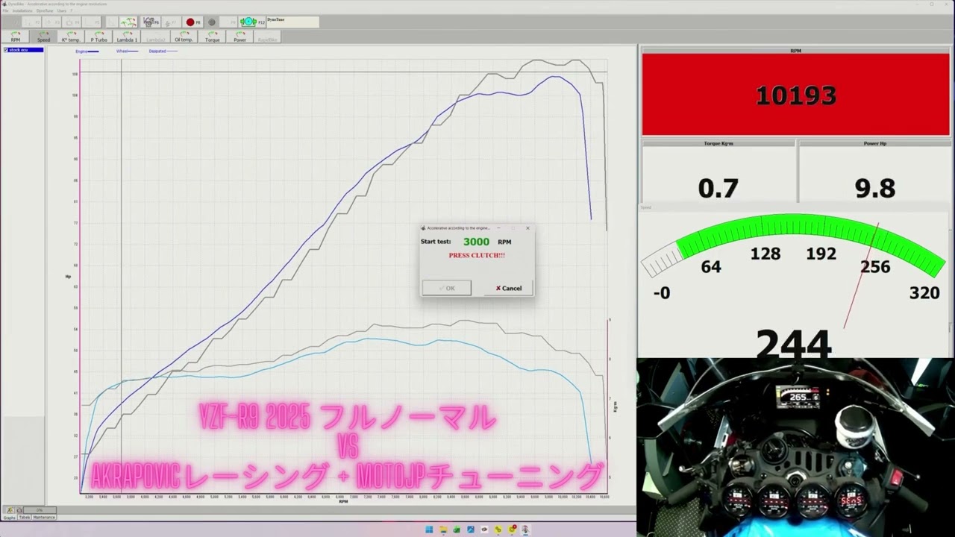Click the gray circle toolbar icon
This screenshot has width=955, height=537.
(212, 22)
